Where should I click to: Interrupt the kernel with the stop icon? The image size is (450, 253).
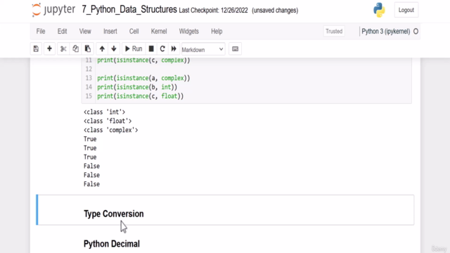(151, 48)
